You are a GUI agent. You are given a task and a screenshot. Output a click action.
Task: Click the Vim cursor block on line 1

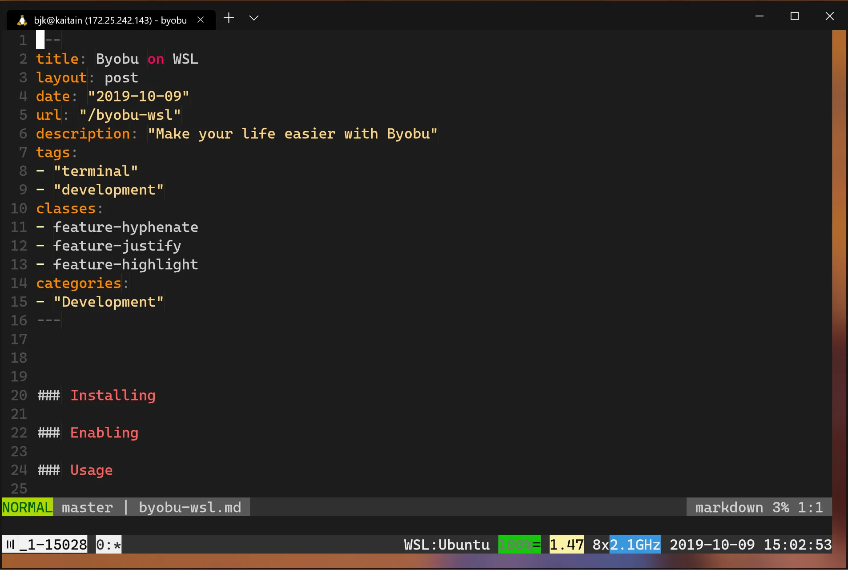click(40, 40)
